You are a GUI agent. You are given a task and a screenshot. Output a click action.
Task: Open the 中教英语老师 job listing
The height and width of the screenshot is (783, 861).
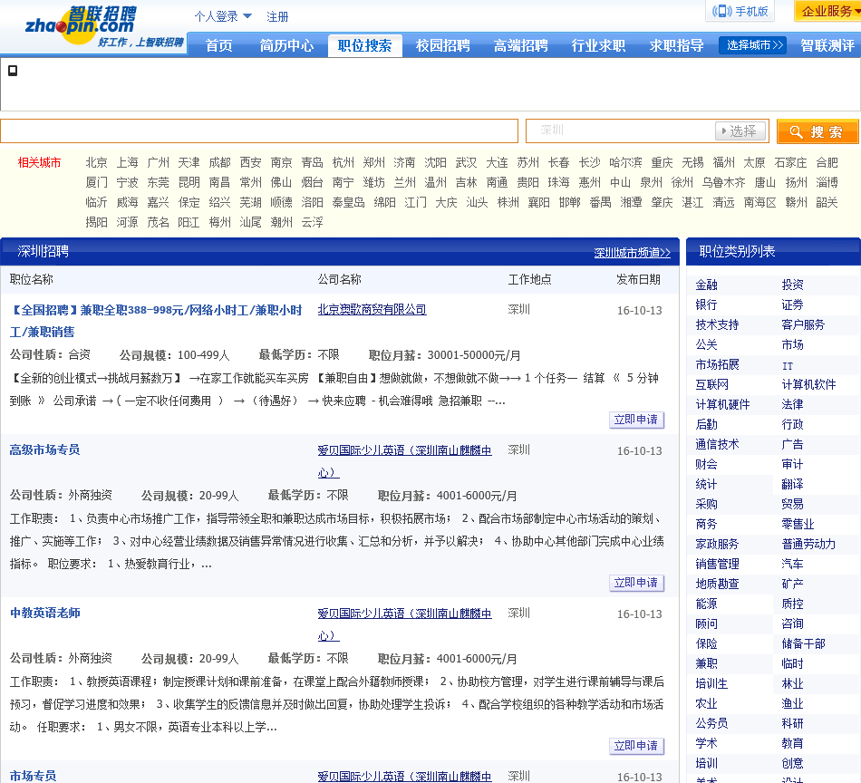[45, 613]
